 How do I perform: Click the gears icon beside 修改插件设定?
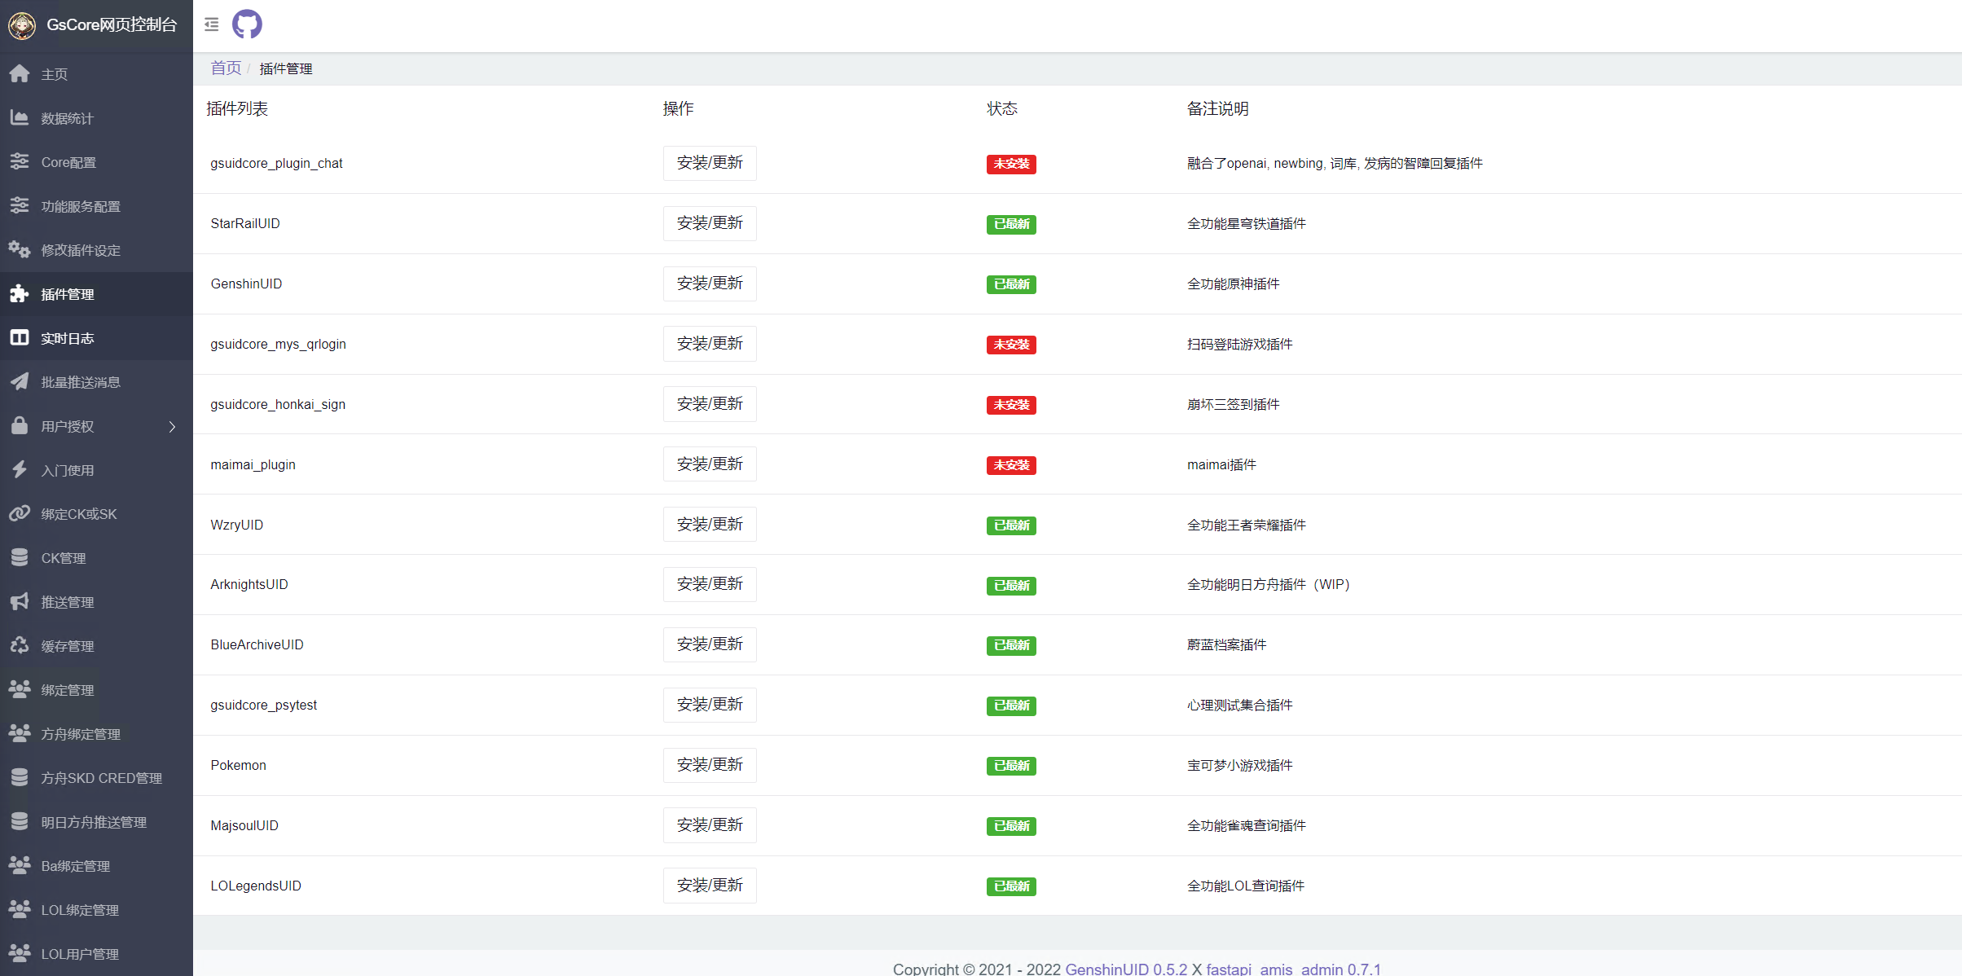[x=20, y=249]
